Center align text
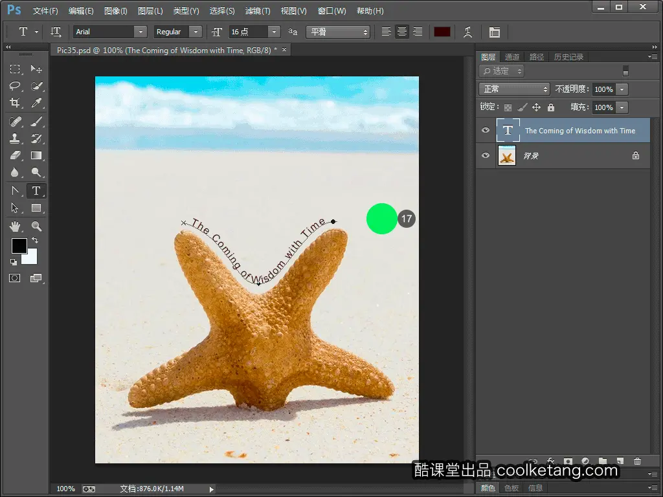Image resolution: width=663 pixels, height=497 pixels. coord(402,32)
